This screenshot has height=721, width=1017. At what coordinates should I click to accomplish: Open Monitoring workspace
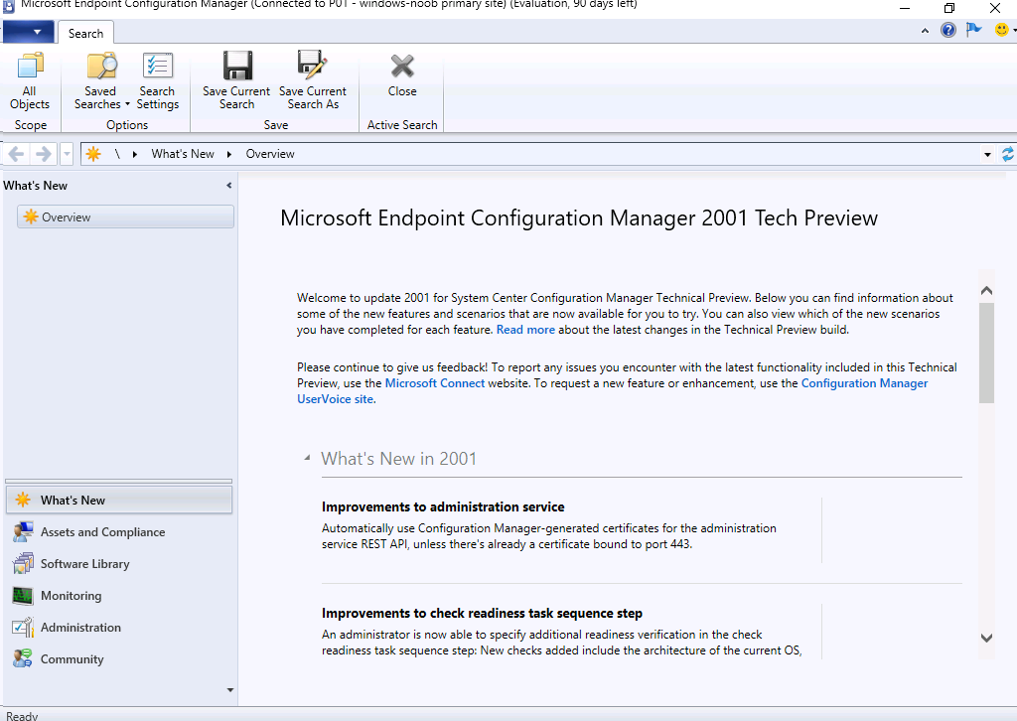[x=119, y=595]
